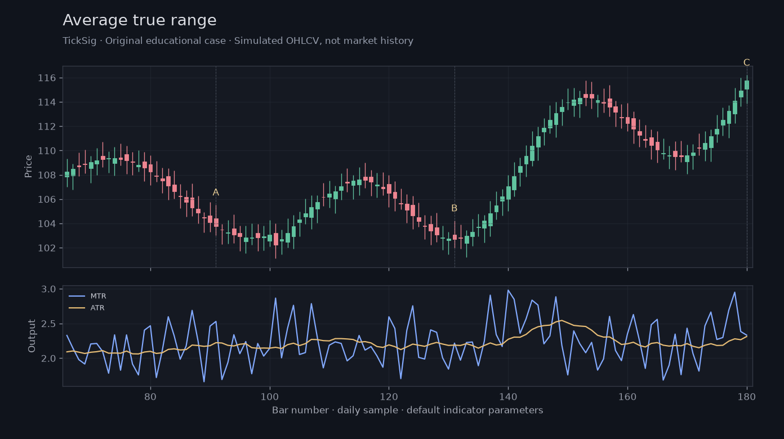The image size is (784, 439).
Task: Click the ATR line peak near bar 149
Action: pyautogui.click(x=562, y=320)
